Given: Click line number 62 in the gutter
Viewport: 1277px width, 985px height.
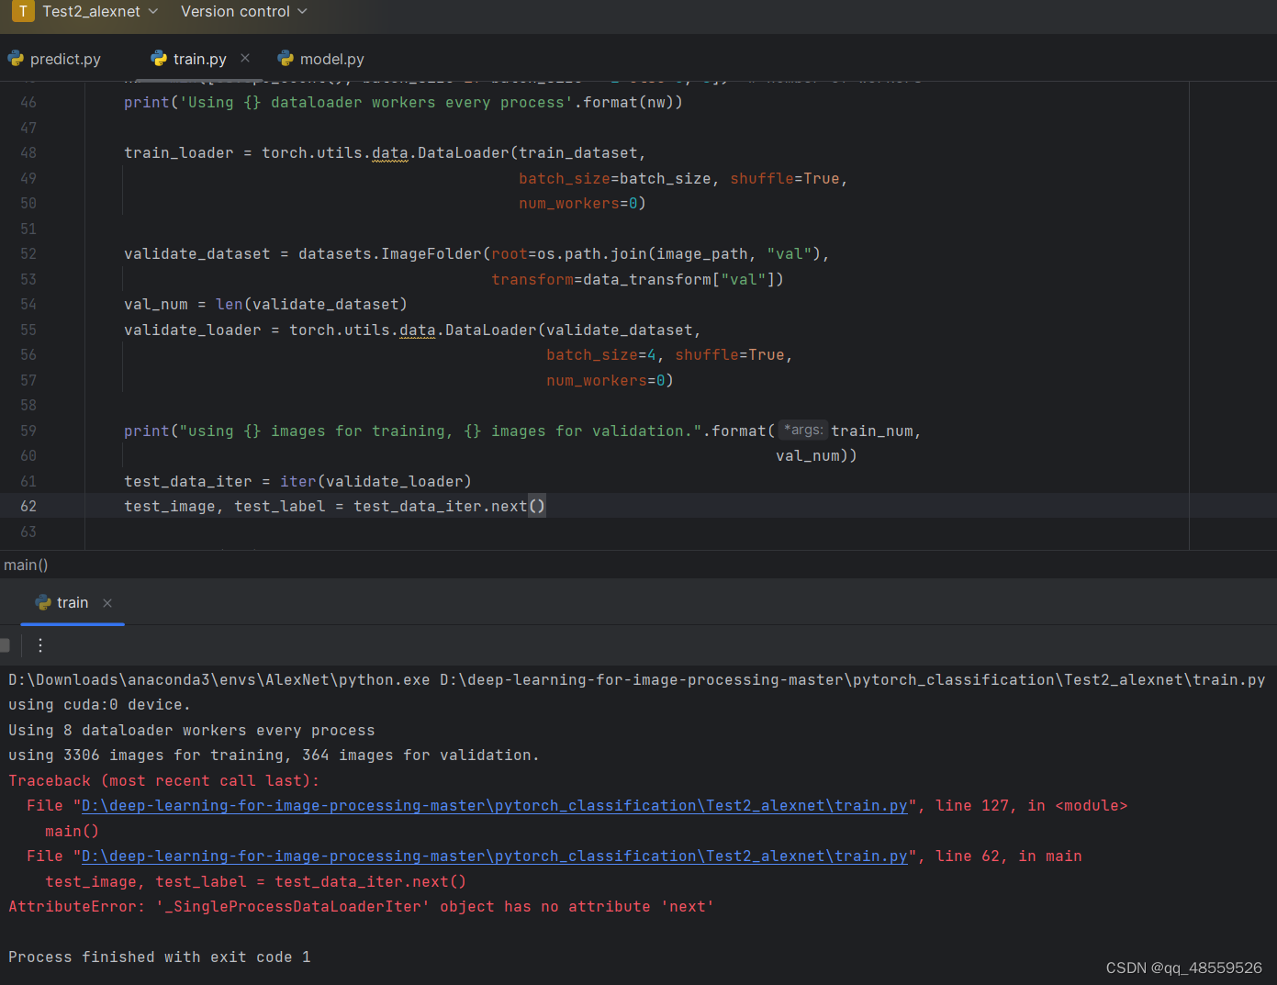Looking at the screenshot, I should (28, 506).
